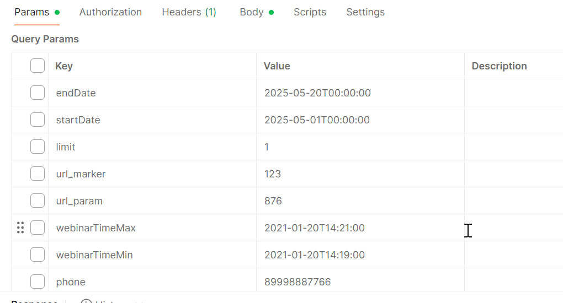Edit the webinarTimeMax description cell
This screenshot has height=303, width=563.
(513, 228)
